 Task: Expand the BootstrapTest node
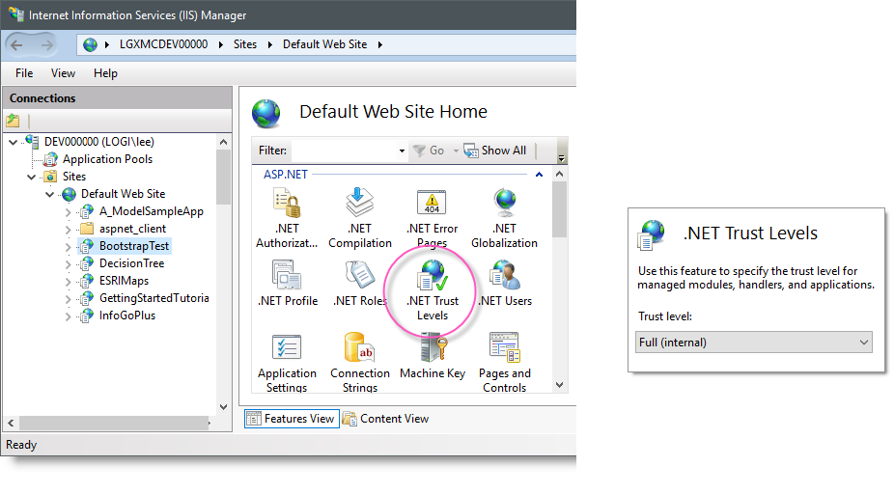[x=68, y=247]
